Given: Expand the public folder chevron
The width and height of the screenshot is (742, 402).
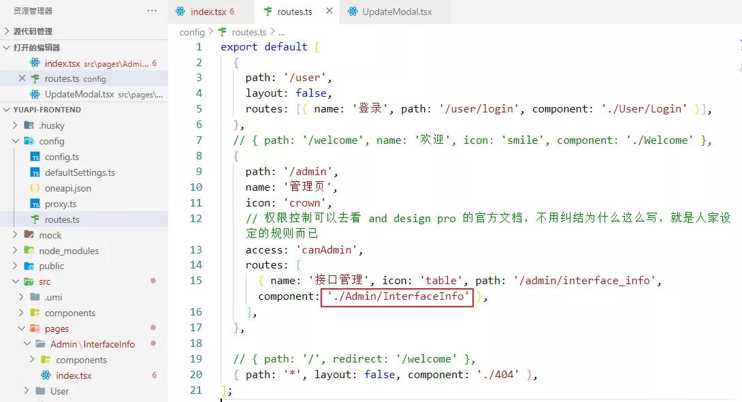Looking at the screenshot, I should point(15,266).
